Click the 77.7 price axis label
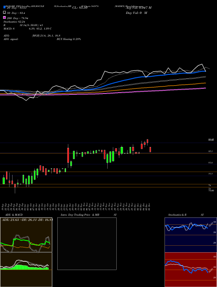The height and width of the screenshot is (287, 217). coord(210,174)
